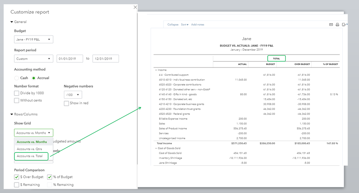Image resolution: width=359 pixels, height=193 pixels.
Task: Enable % Remaining checkbox
Action: coord(50,185)
